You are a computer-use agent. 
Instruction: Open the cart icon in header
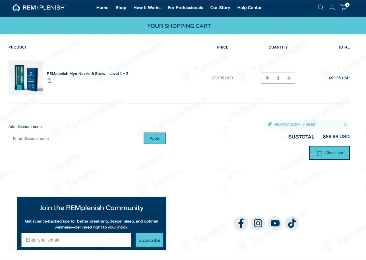click(x=344, y=7)
